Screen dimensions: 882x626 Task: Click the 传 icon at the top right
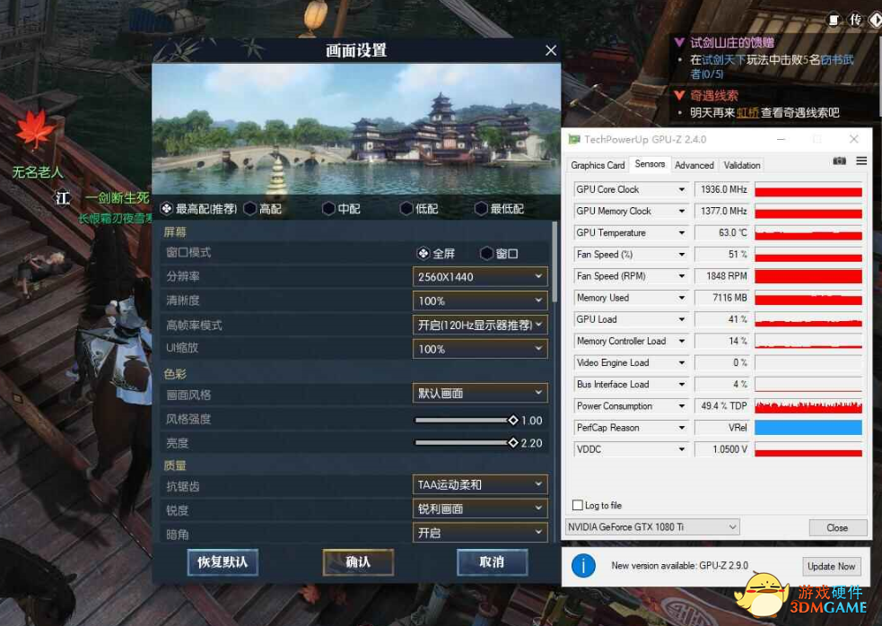coord(856,20)
